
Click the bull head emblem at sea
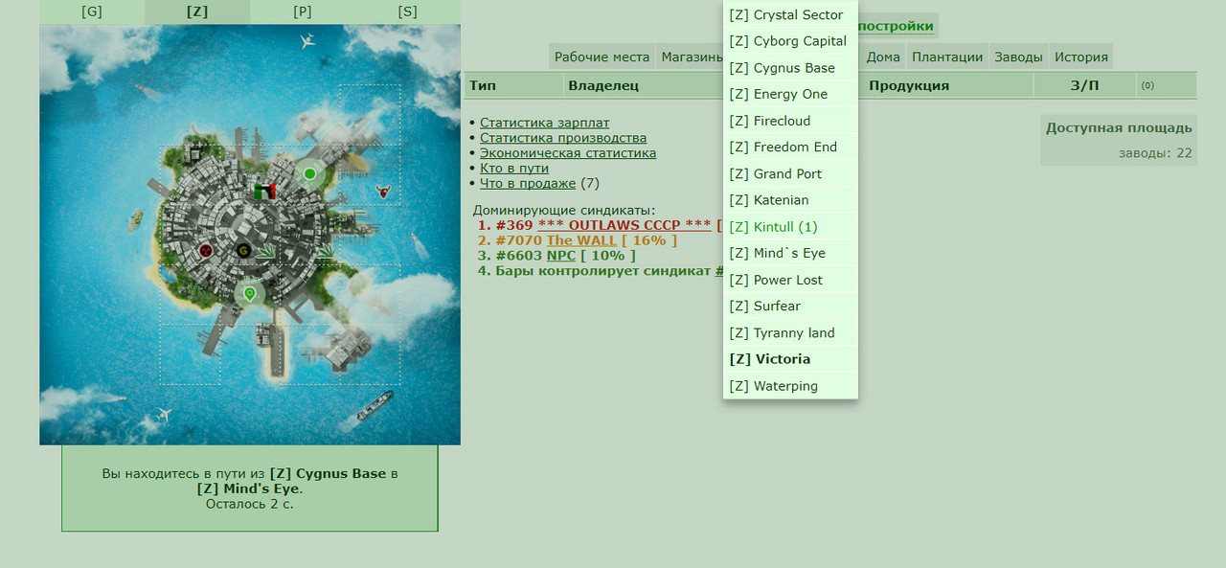coord(384,192)
